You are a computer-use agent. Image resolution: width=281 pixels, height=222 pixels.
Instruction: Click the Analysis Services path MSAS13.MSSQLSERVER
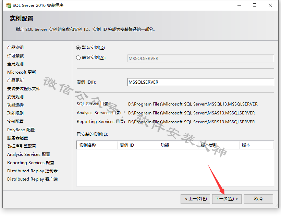(x=192, y=113)
